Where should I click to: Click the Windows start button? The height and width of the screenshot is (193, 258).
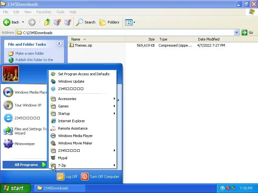tap(15, 188)
